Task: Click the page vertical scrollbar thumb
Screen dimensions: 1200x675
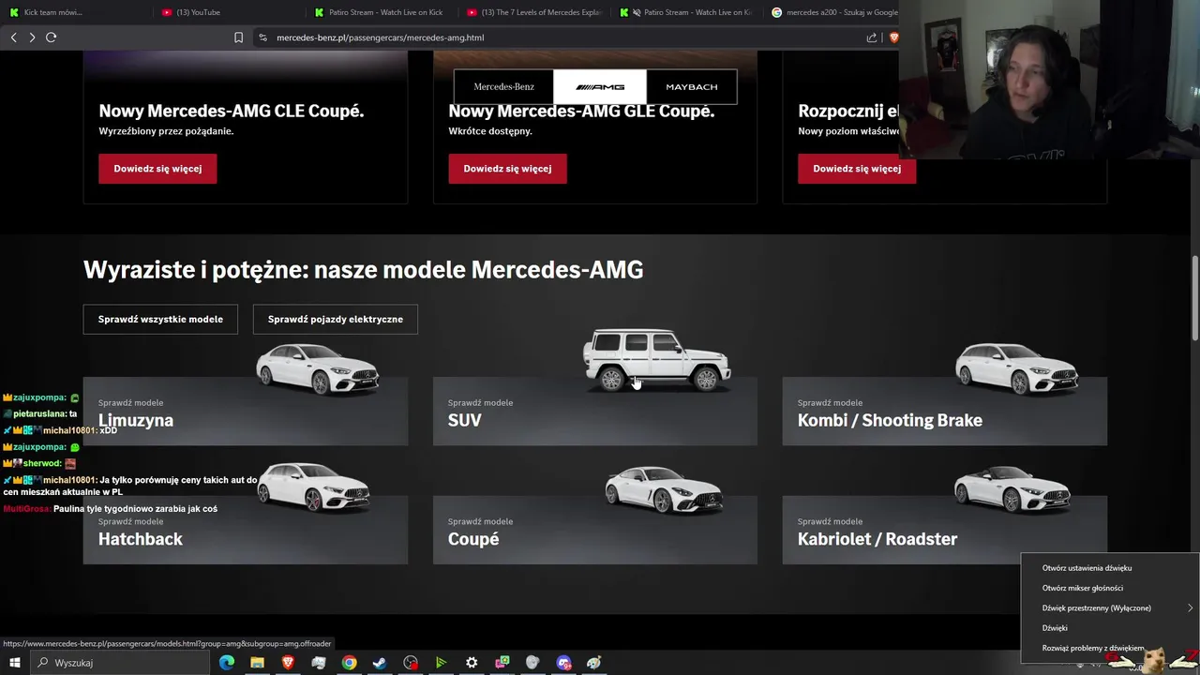Action: [x=1195, y=298]
